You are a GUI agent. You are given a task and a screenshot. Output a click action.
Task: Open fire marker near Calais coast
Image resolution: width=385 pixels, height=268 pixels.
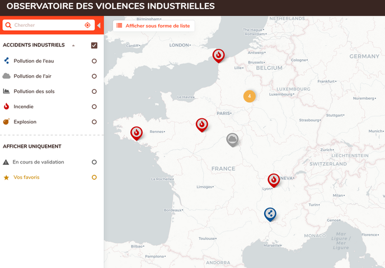(219, 56)
